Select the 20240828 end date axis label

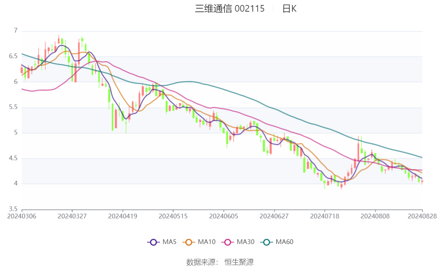423,216
